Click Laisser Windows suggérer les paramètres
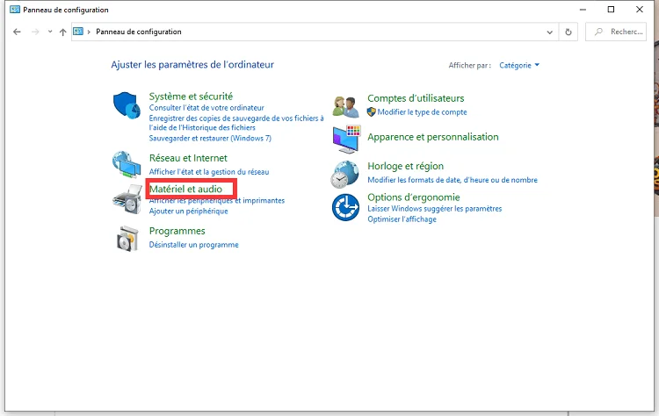Viewport: 659px width, 416px height. coord(435,209)
